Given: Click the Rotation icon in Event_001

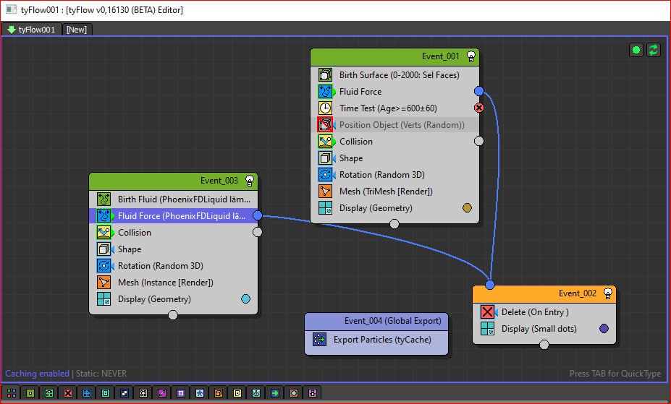Looking at the screenshot, I should point(325,175).
